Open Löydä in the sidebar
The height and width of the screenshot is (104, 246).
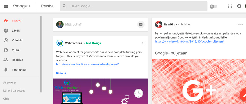(16, 31)
